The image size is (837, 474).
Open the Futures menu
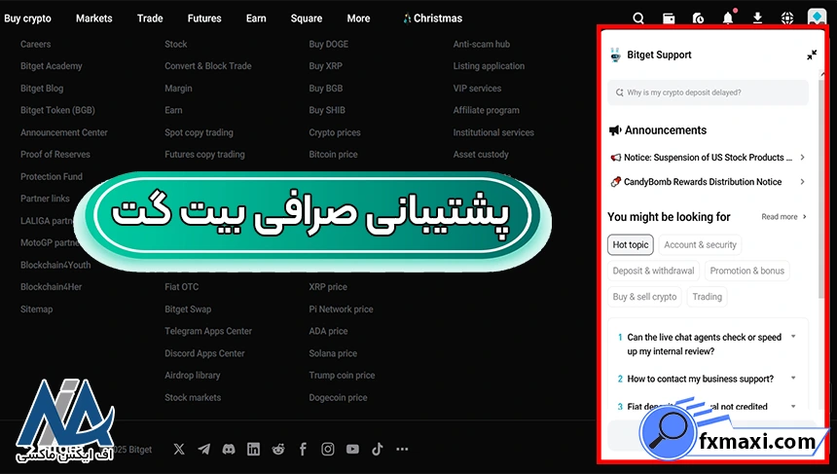coord(204,18)
